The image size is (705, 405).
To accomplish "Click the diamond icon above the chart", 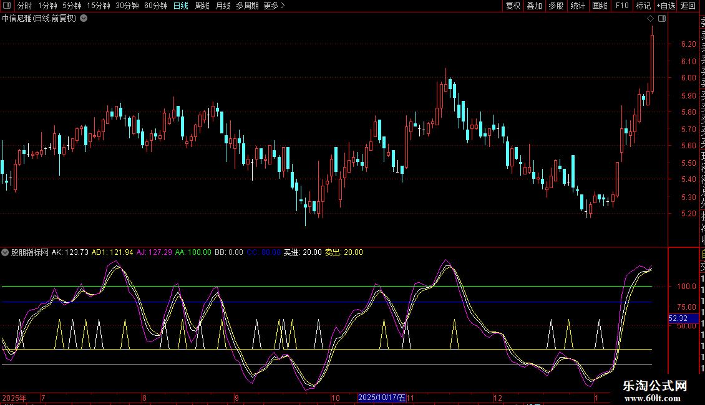I will [x=650, y=19].
